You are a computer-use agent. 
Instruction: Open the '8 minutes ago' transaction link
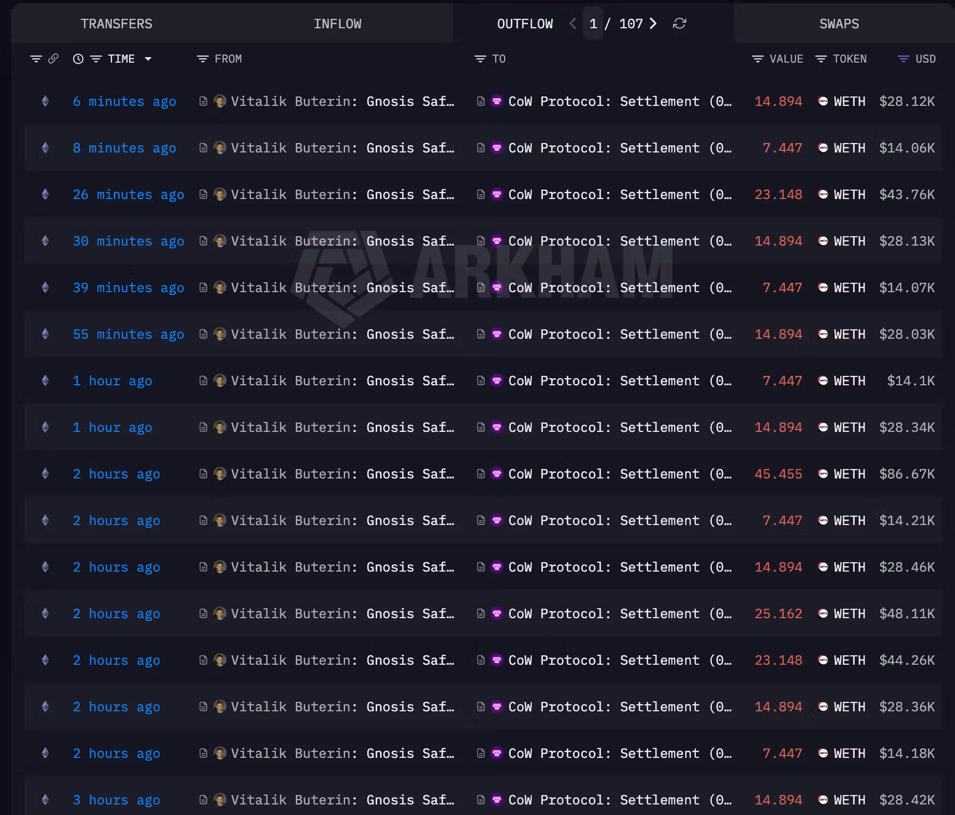click(125, 148)
